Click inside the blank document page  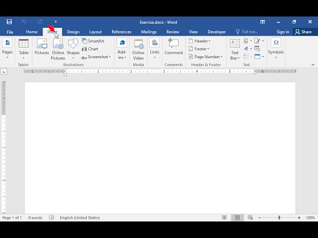(x=160, y=147)
